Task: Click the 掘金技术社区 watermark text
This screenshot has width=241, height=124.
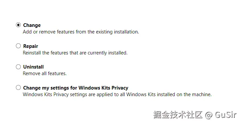Action: pyautogui.click(x=178, y=115)
